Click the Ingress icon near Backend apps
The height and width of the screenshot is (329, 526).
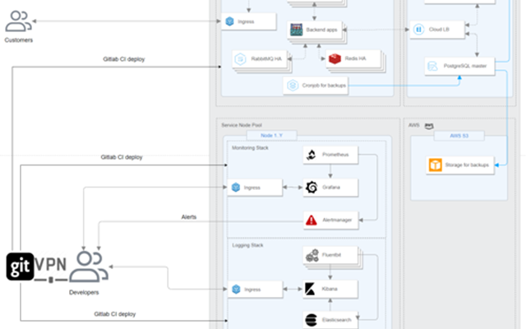[230, 21]
